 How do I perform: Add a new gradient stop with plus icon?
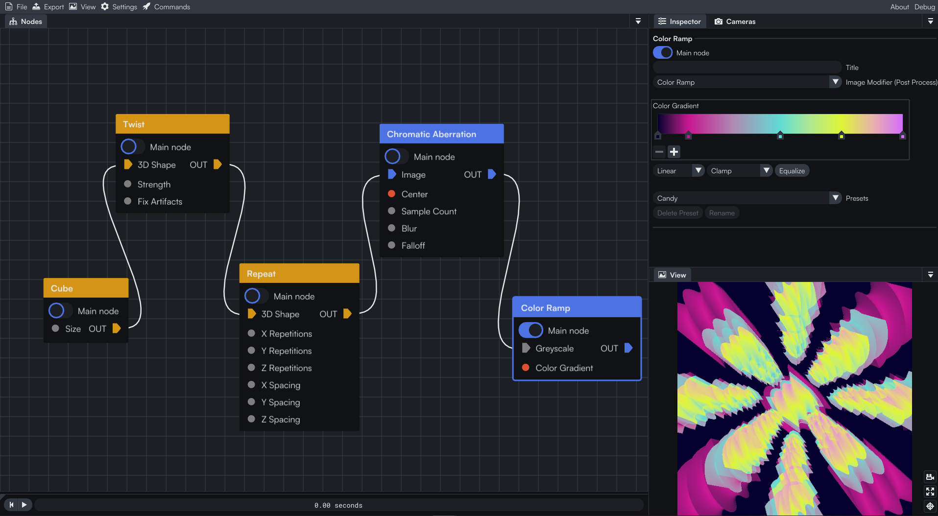click(674, 152)
